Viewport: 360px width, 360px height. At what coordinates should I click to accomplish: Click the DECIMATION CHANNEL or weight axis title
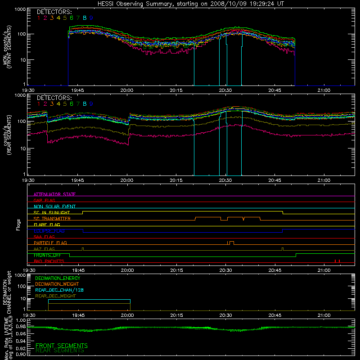click(7, 292)
